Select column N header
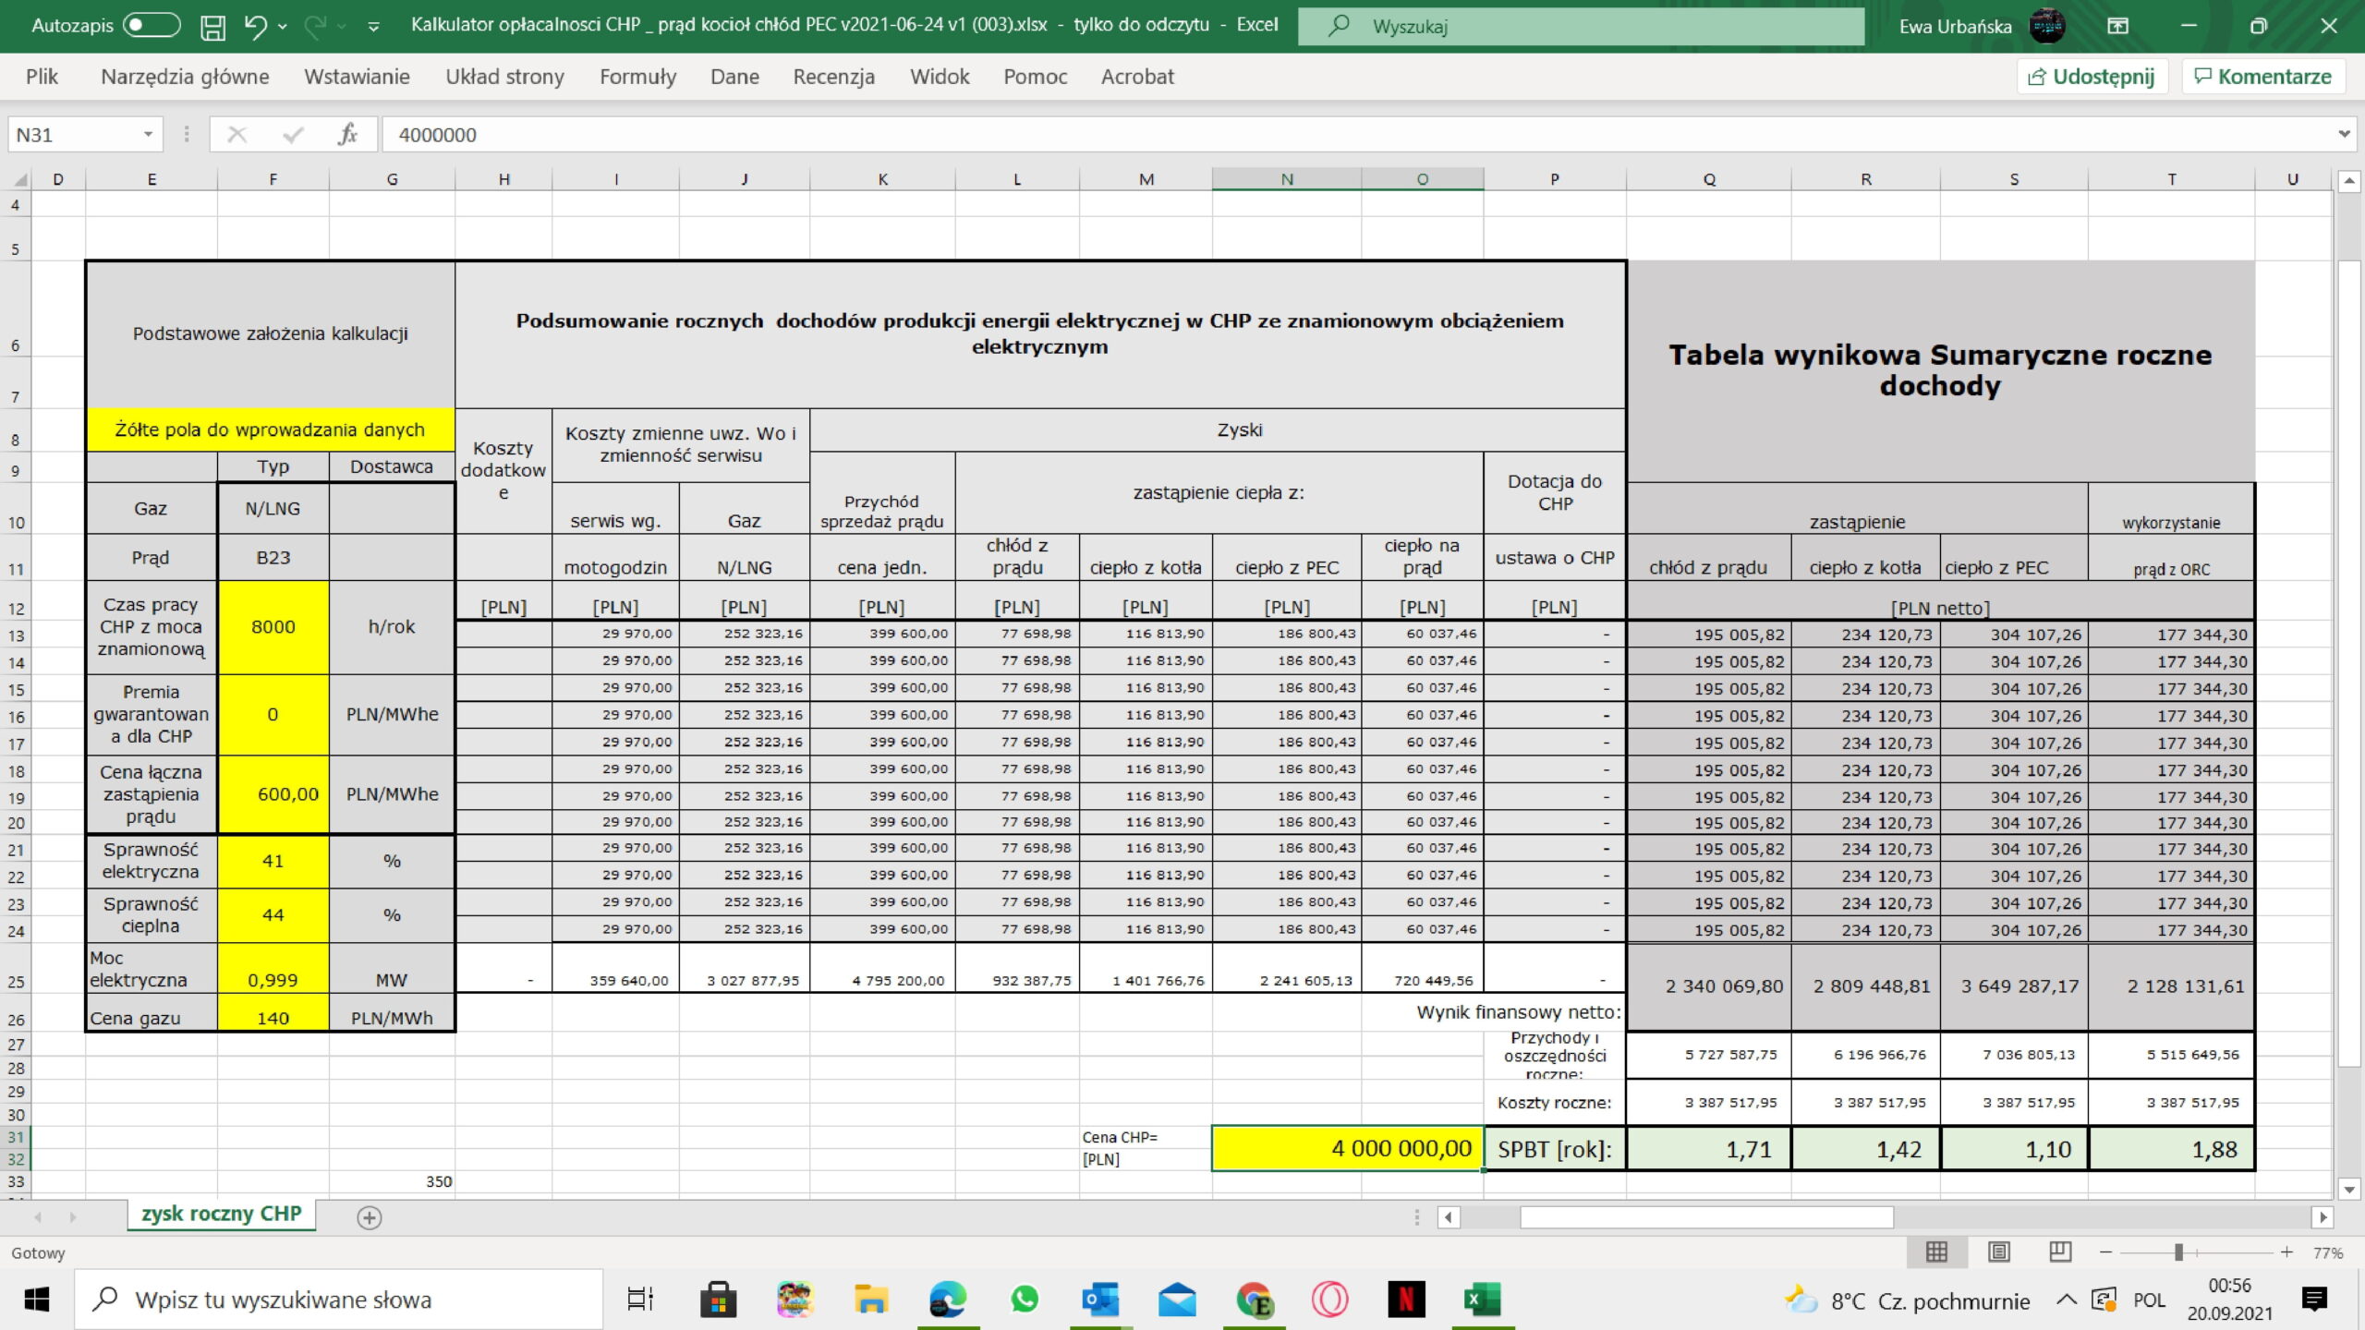The height and width of the screenshot is (1330, 2365). pyautogui.click(x=1286, y=179)
